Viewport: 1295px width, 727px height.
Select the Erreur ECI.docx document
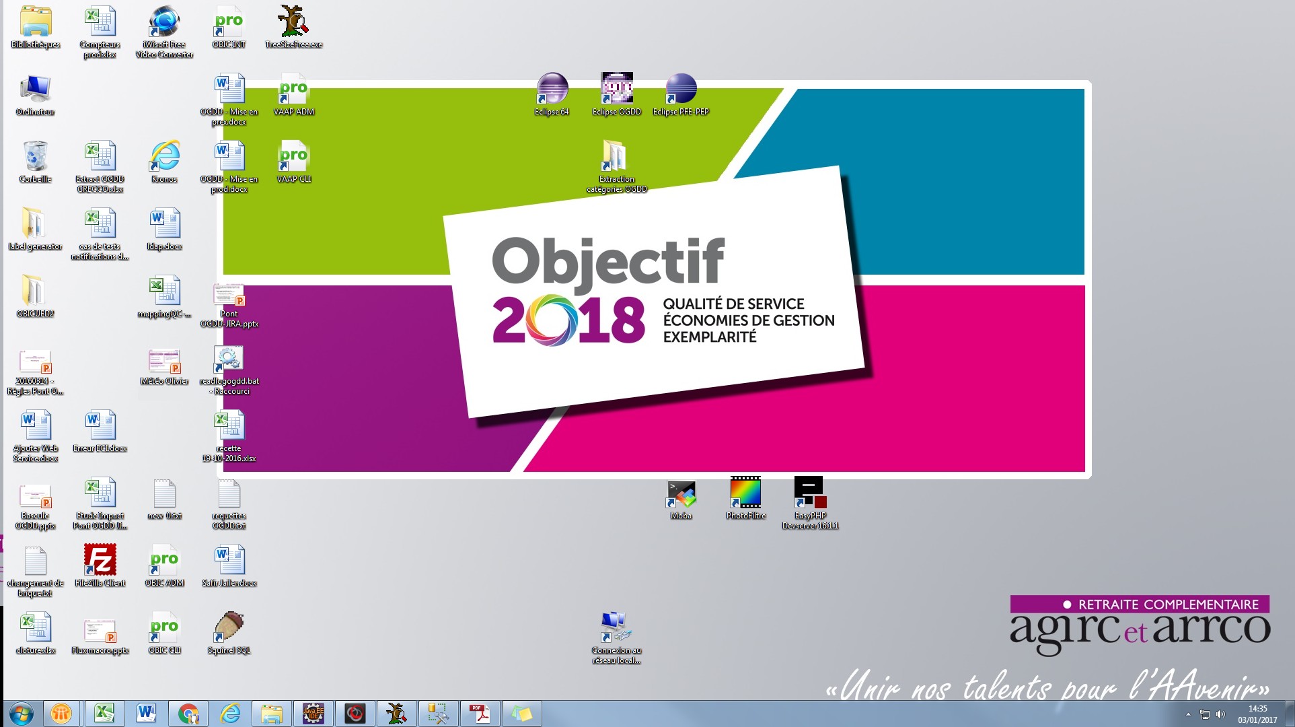click(100, 431)
